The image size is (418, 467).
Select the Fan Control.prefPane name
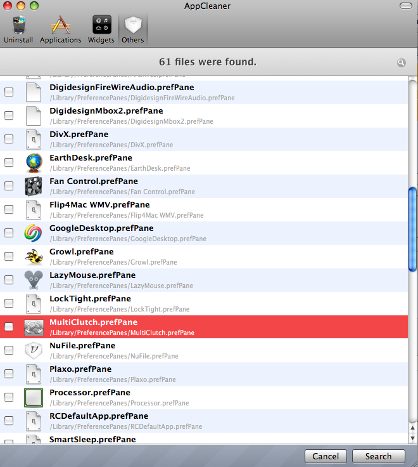click(x=94, y=181)
